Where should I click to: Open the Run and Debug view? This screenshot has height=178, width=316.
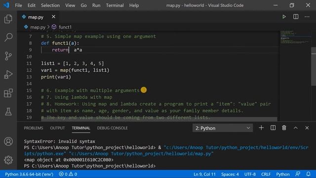pyautogui.click(x=8, y=75)
